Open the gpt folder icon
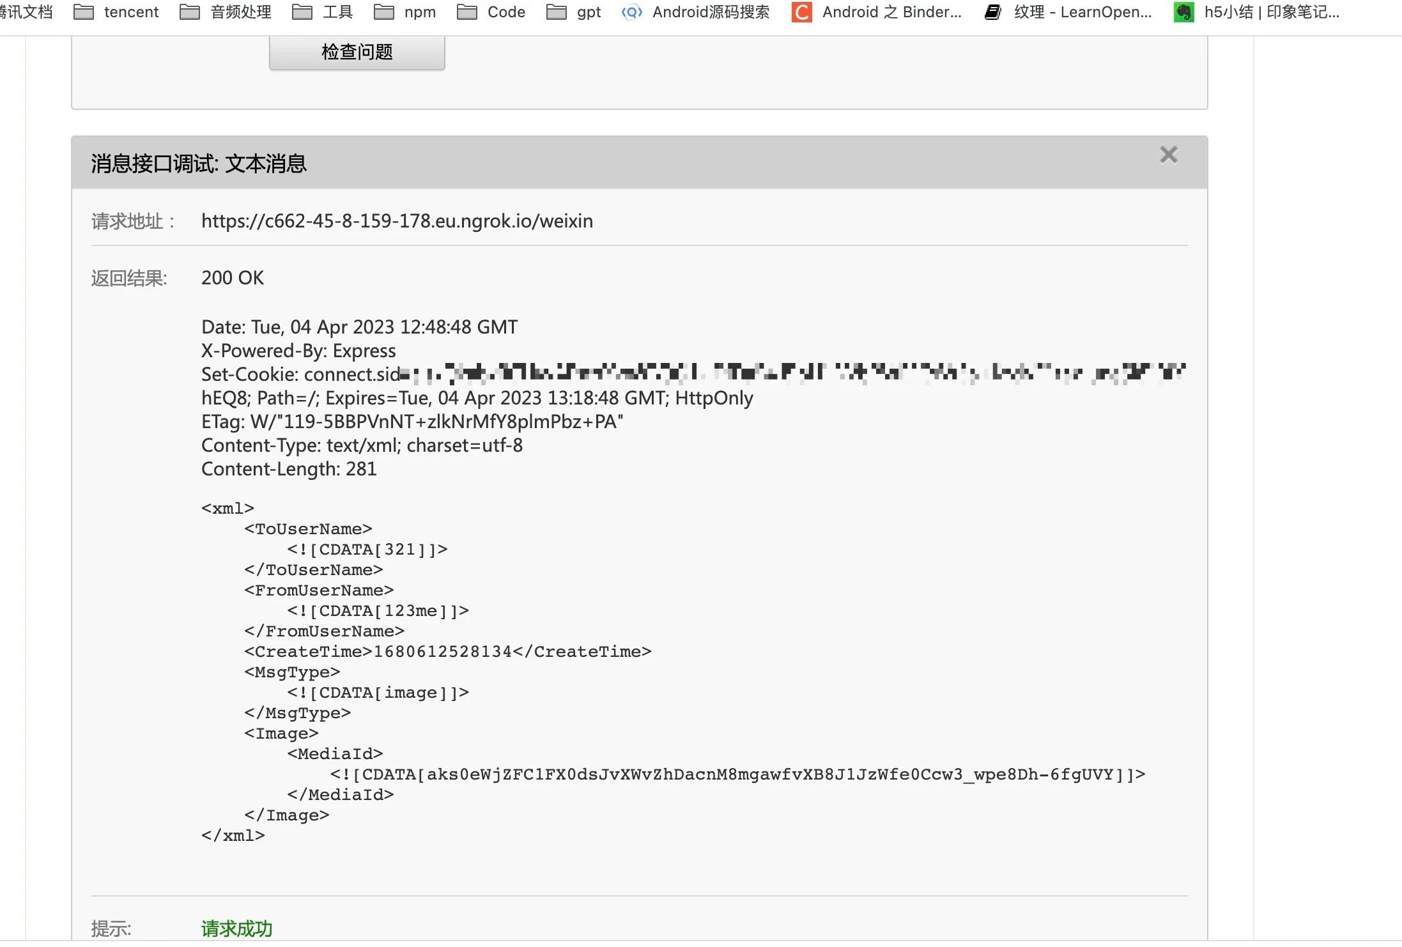The height and width of the screenshot is (947, 1402). [x=557, y=12]
